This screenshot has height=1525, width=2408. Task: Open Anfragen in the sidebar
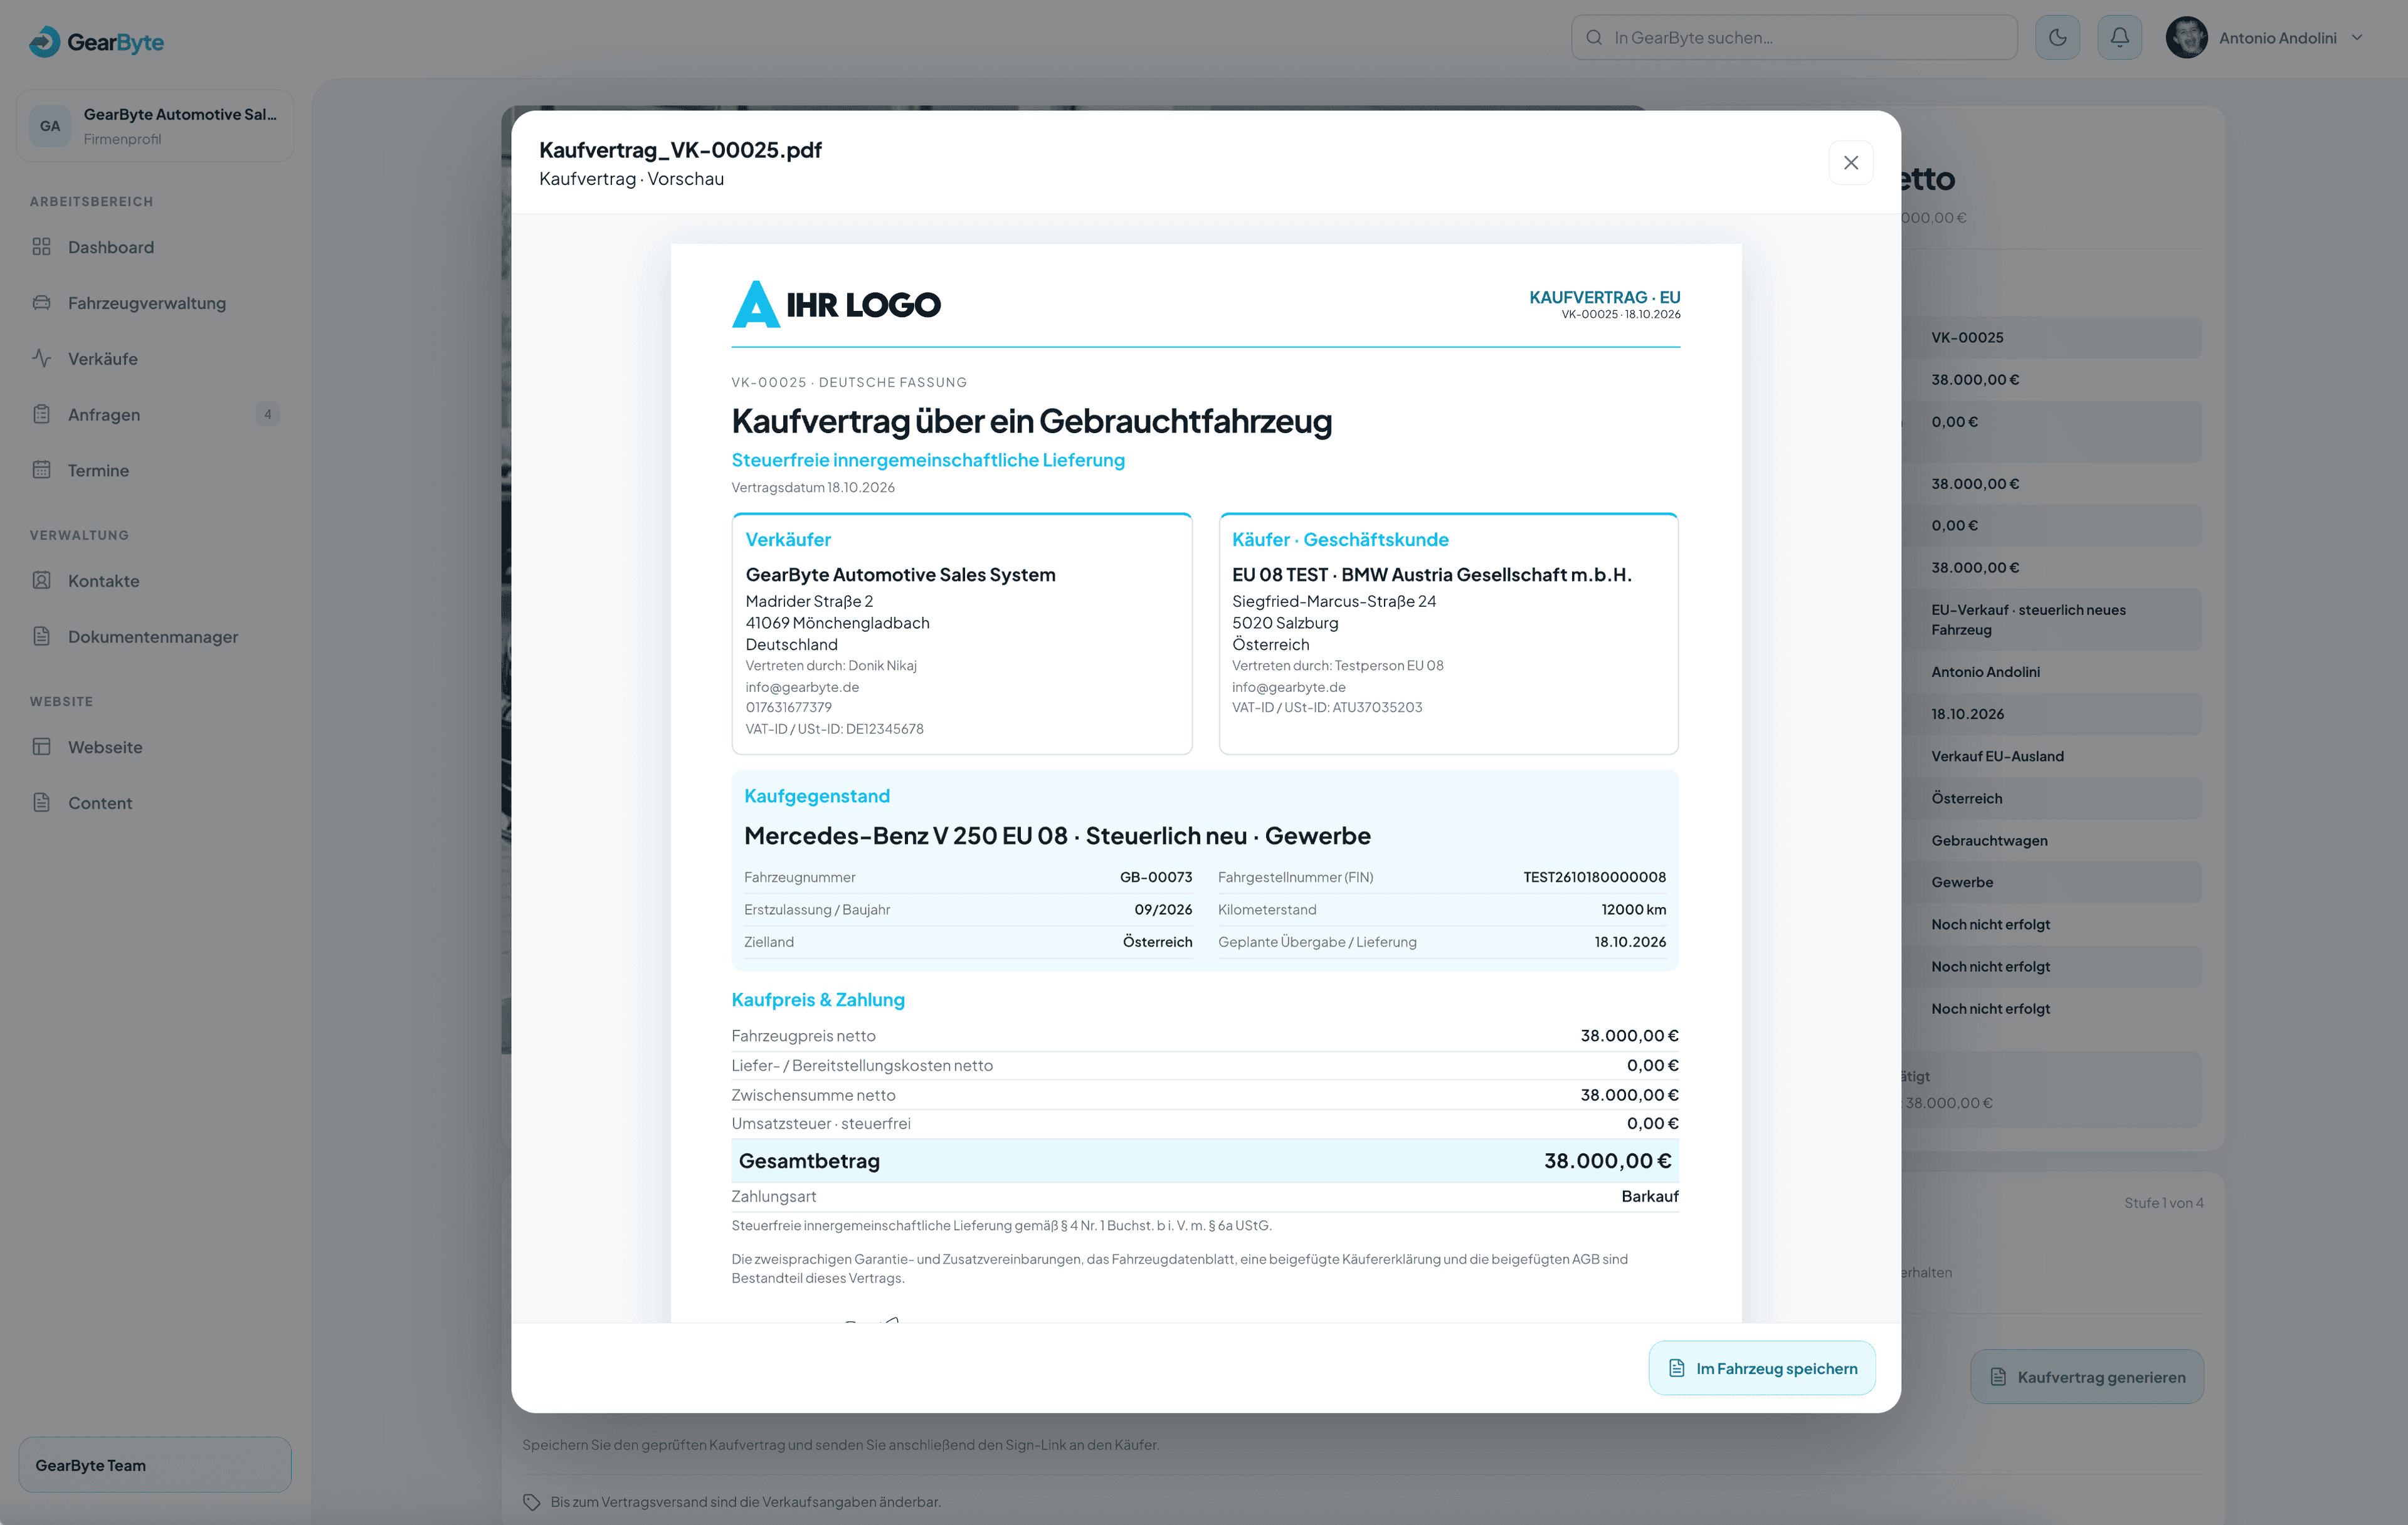point(155,415)
